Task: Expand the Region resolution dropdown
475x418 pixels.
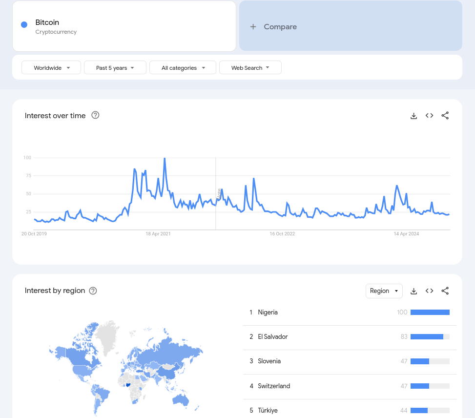Action: point(384,291)
